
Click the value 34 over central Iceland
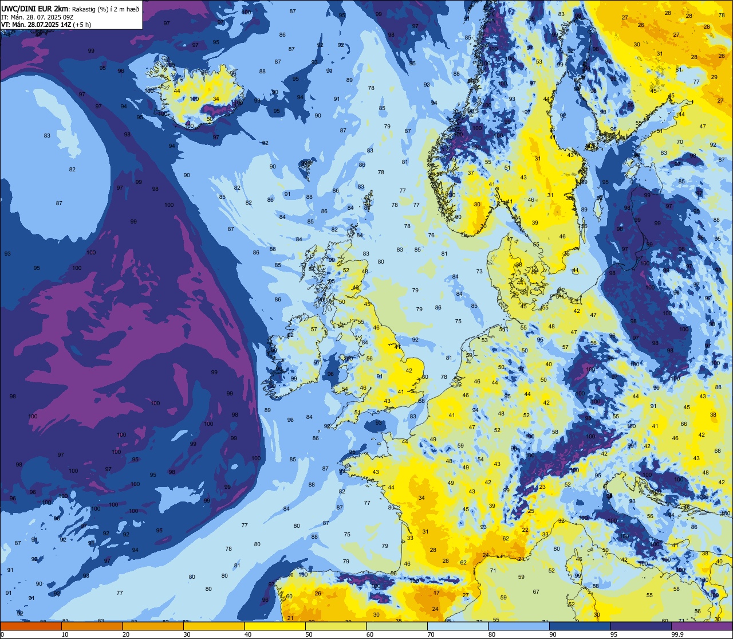tap(216, 99)
